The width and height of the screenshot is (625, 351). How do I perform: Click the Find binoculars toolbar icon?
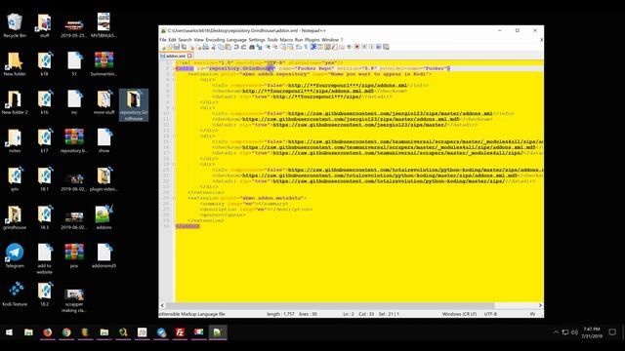tap(252, 47)
